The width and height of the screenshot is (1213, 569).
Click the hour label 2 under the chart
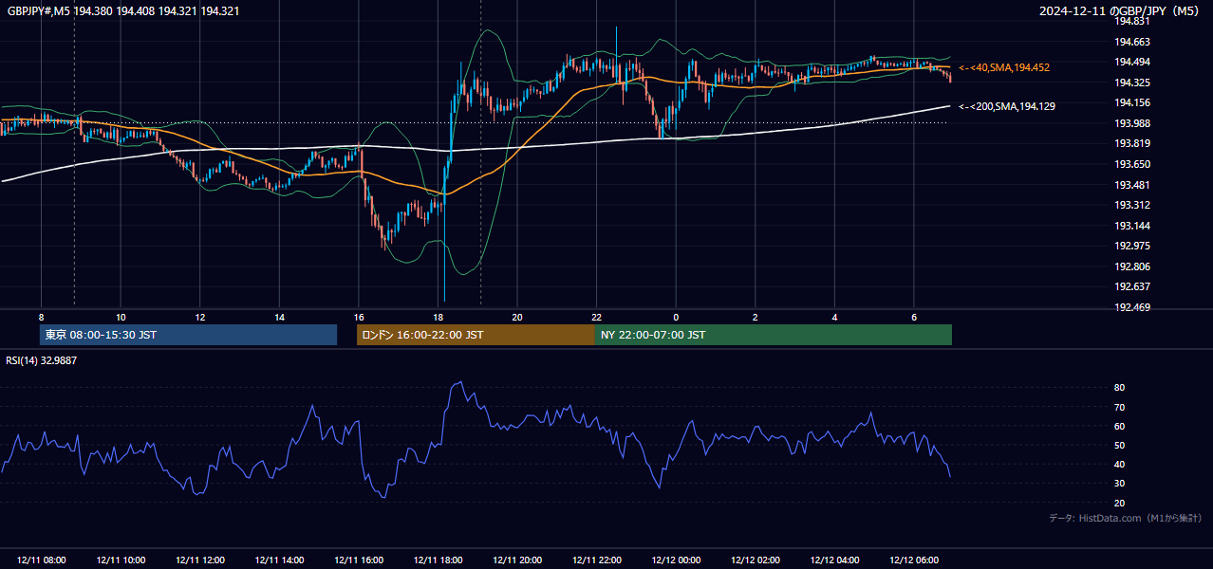pos(756,317)
